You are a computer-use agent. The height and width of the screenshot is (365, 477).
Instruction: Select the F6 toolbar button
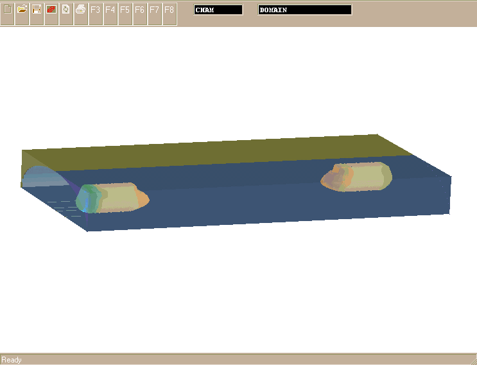[x=139, y=10]
